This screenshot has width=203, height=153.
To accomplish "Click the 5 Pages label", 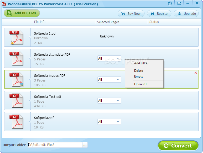I will [x=40, y=59].
